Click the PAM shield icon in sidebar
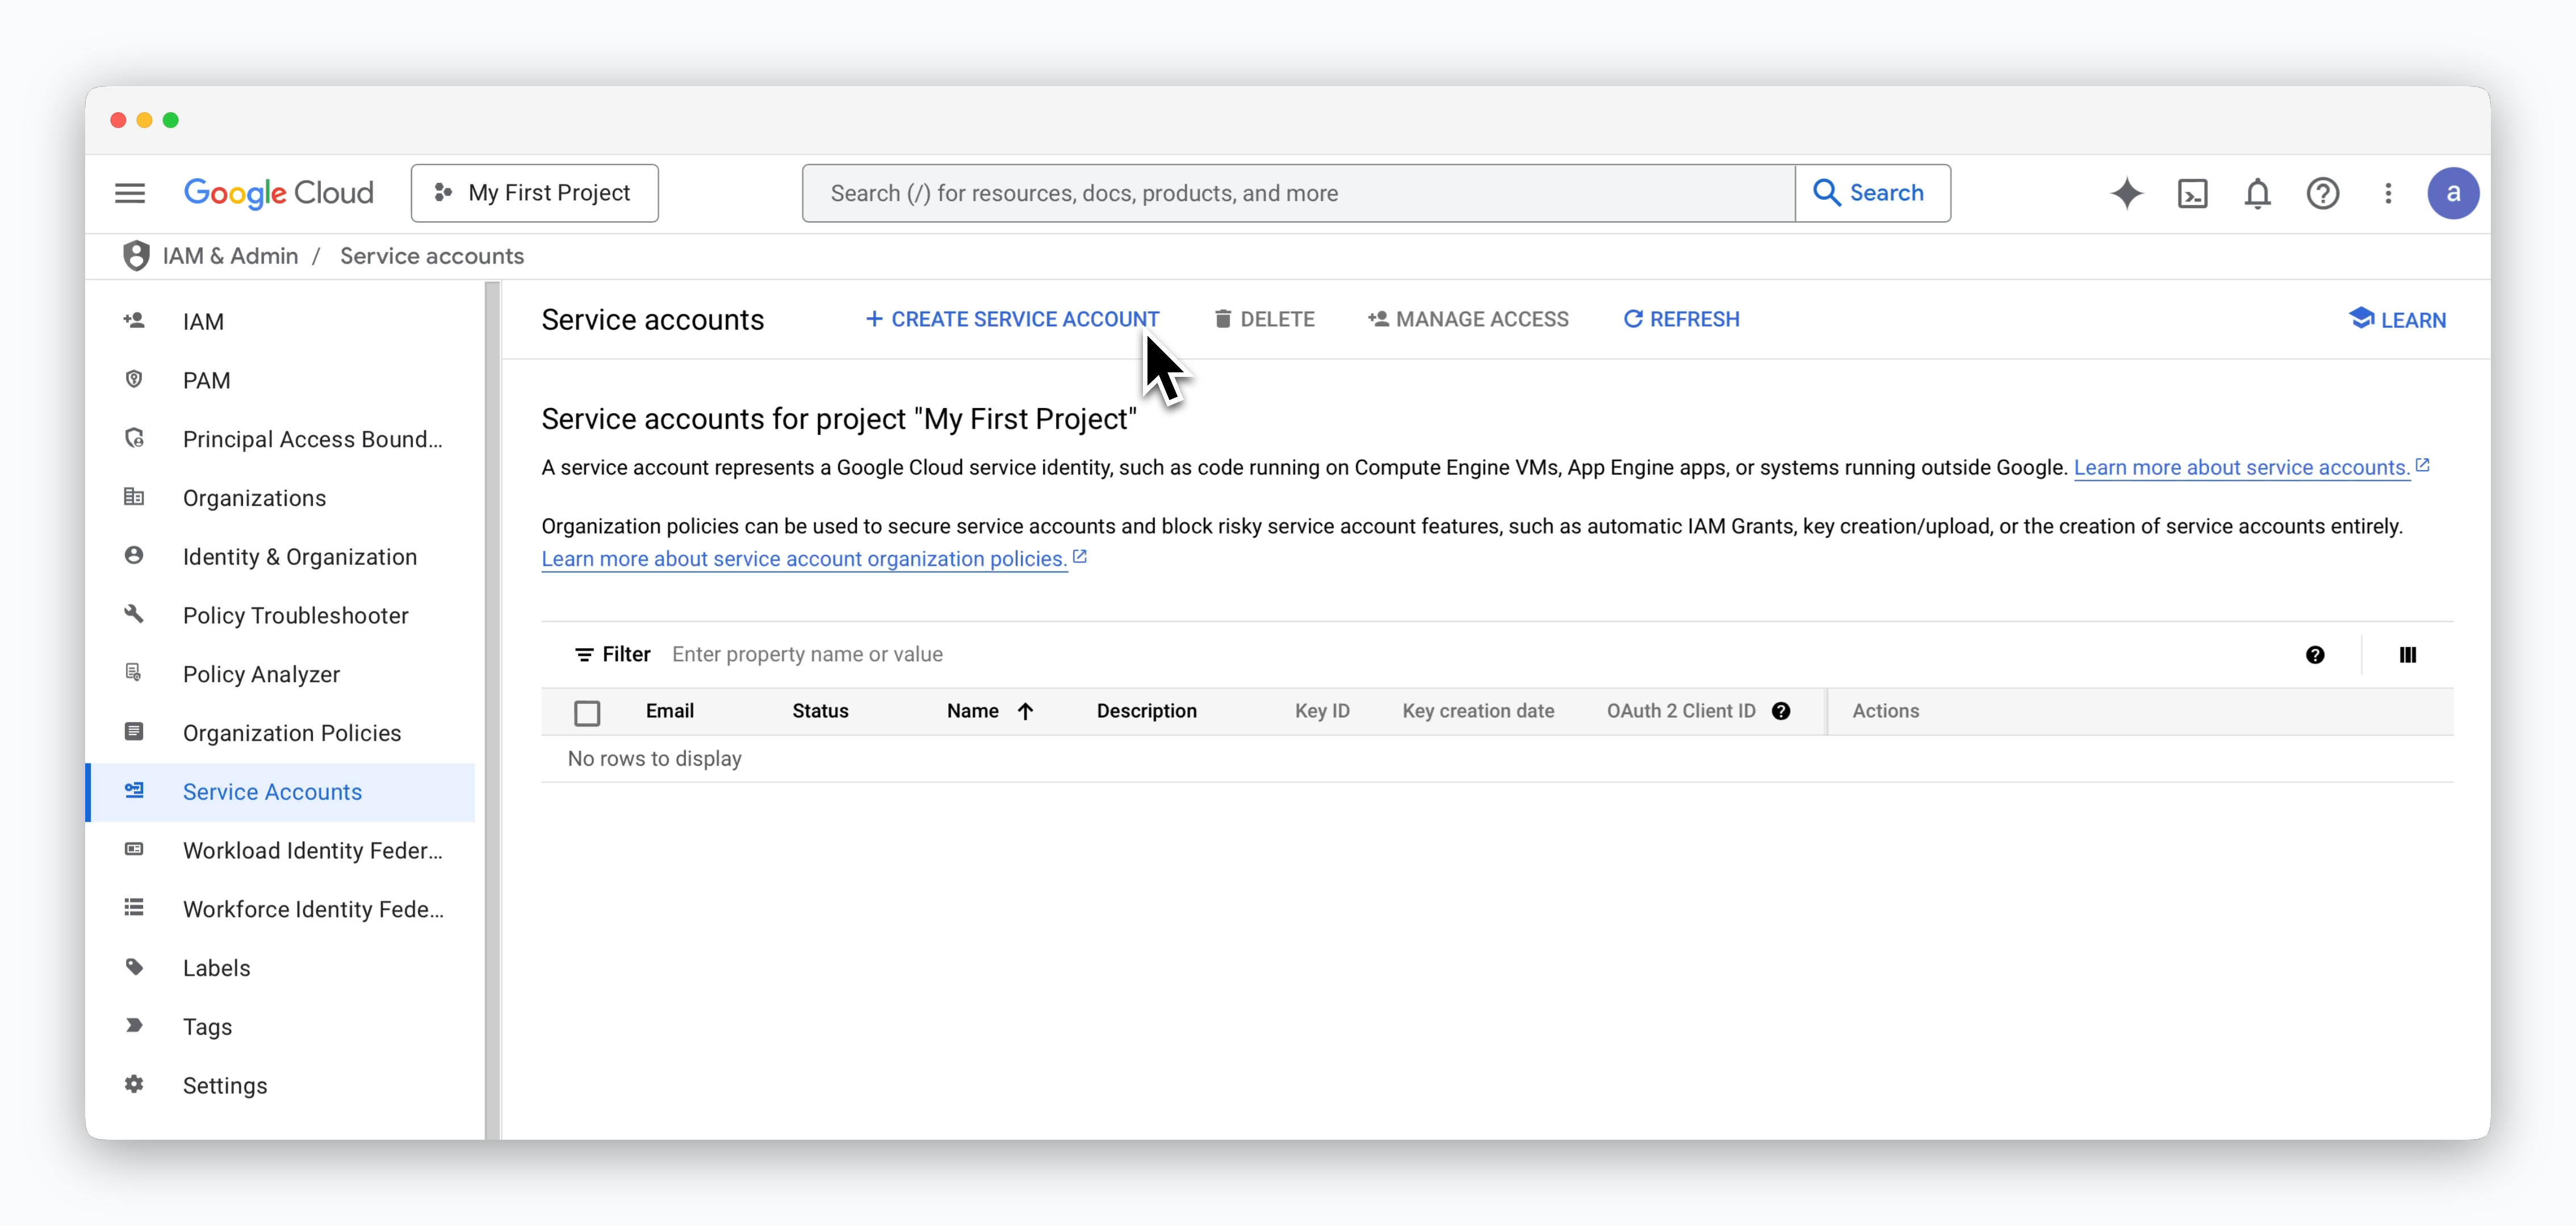Viewport: 2576px width, 1226px height. (x=134, y=379)
